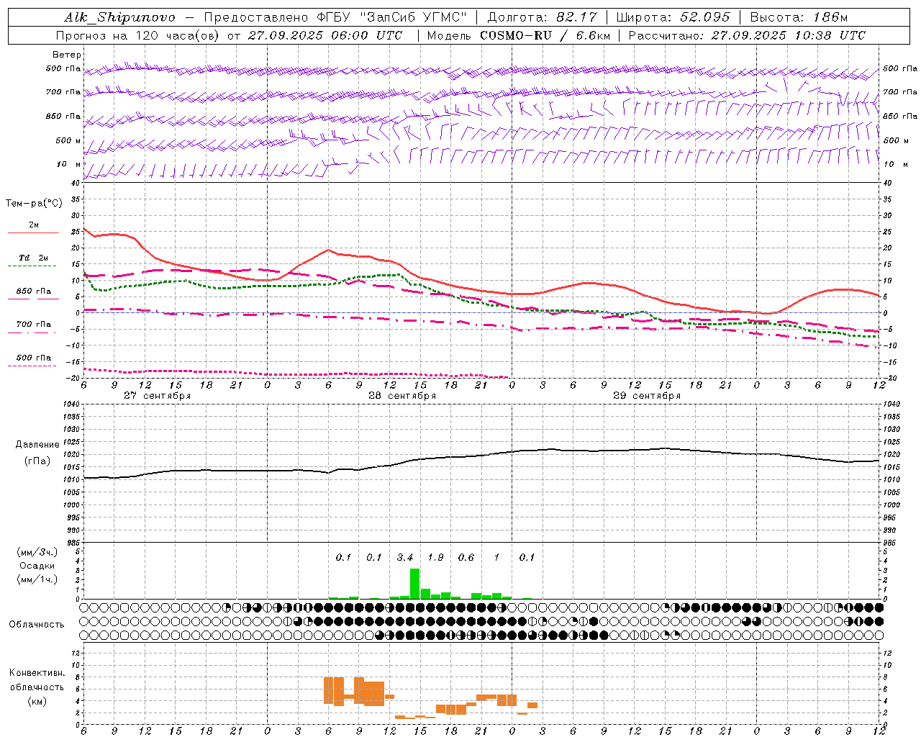Click the left 1040 pressure axis value
The image size is (921, 737).
[71, 404]
